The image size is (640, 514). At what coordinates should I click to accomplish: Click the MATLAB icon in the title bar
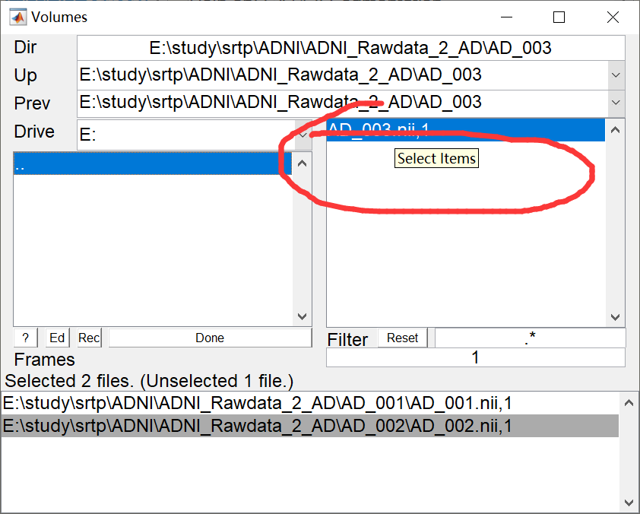pos(18,16)
